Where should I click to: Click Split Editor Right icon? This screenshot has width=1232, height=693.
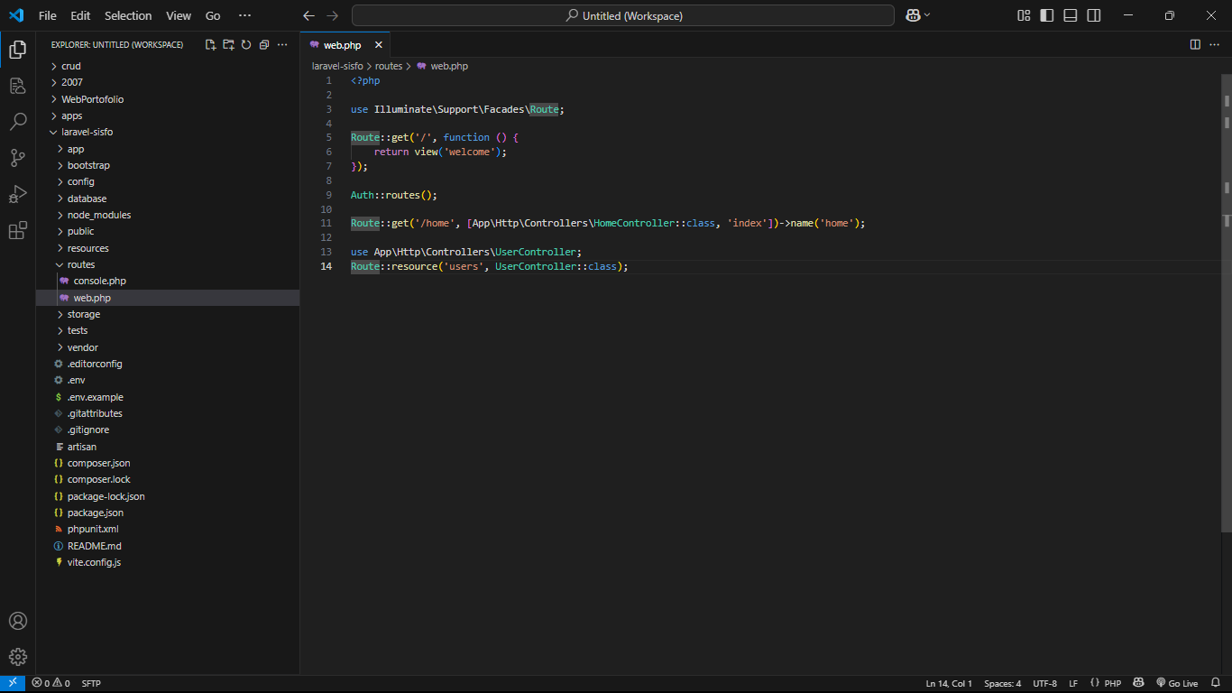(x=1195, y=44)
